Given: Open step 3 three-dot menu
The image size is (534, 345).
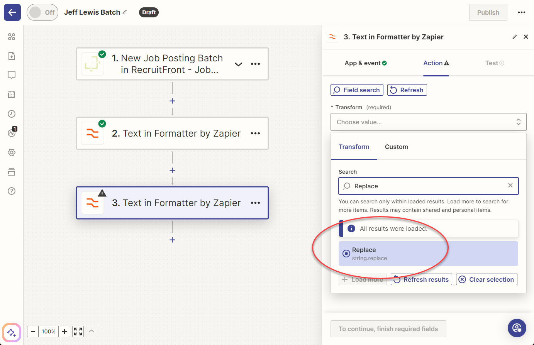Looking at the screenshot, I should pos(256,203).
